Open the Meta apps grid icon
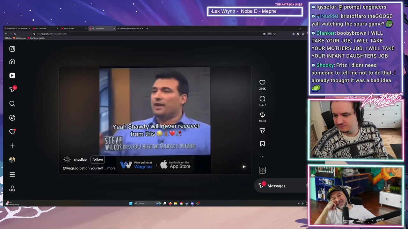408x229 pixels. [12, 189]
